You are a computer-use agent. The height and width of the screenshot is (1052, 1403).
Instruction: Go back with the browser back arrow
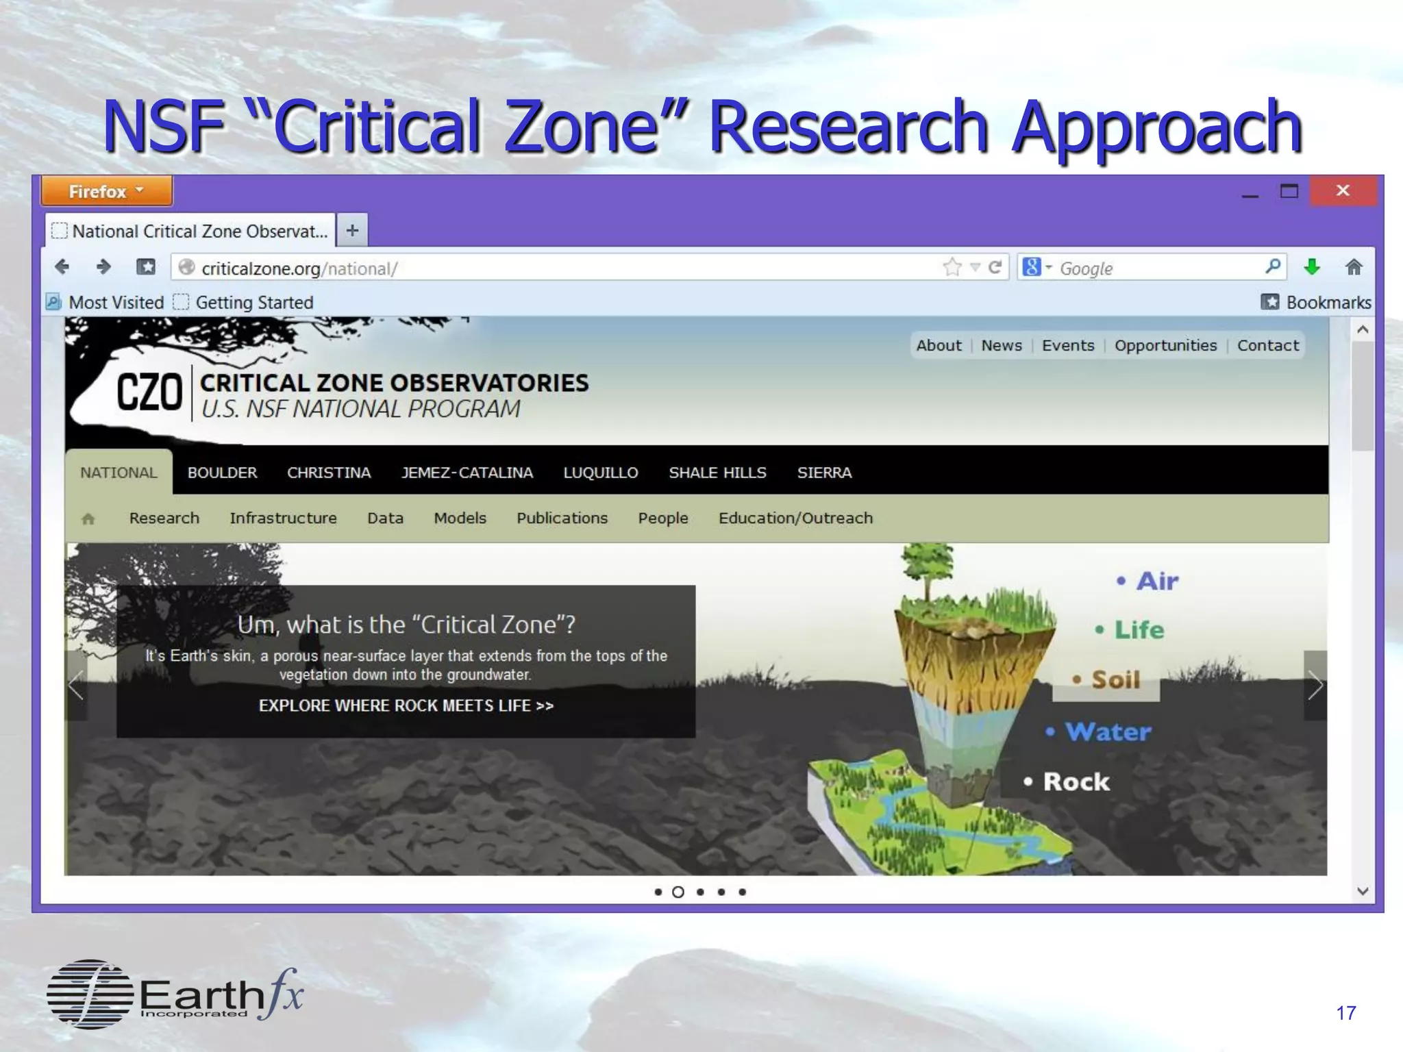coord(62,267)
